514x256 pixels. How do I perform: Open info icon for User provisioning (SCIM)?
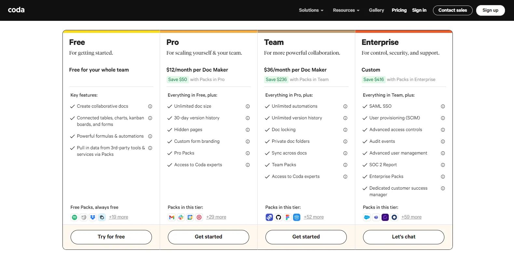click(443, 118)
